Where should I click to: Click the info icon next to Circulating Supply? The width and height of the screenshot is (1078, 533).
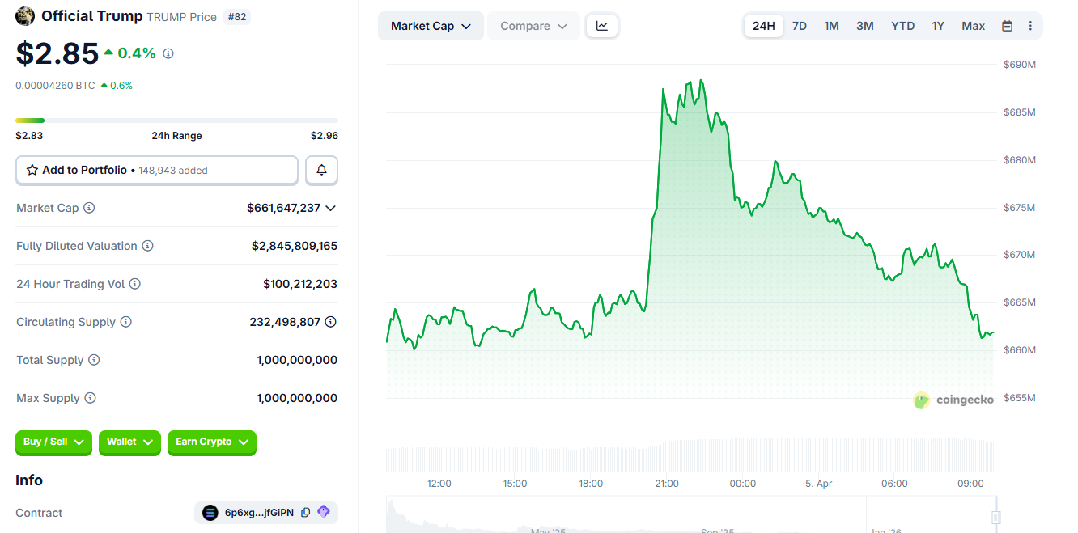pos(126,322)
